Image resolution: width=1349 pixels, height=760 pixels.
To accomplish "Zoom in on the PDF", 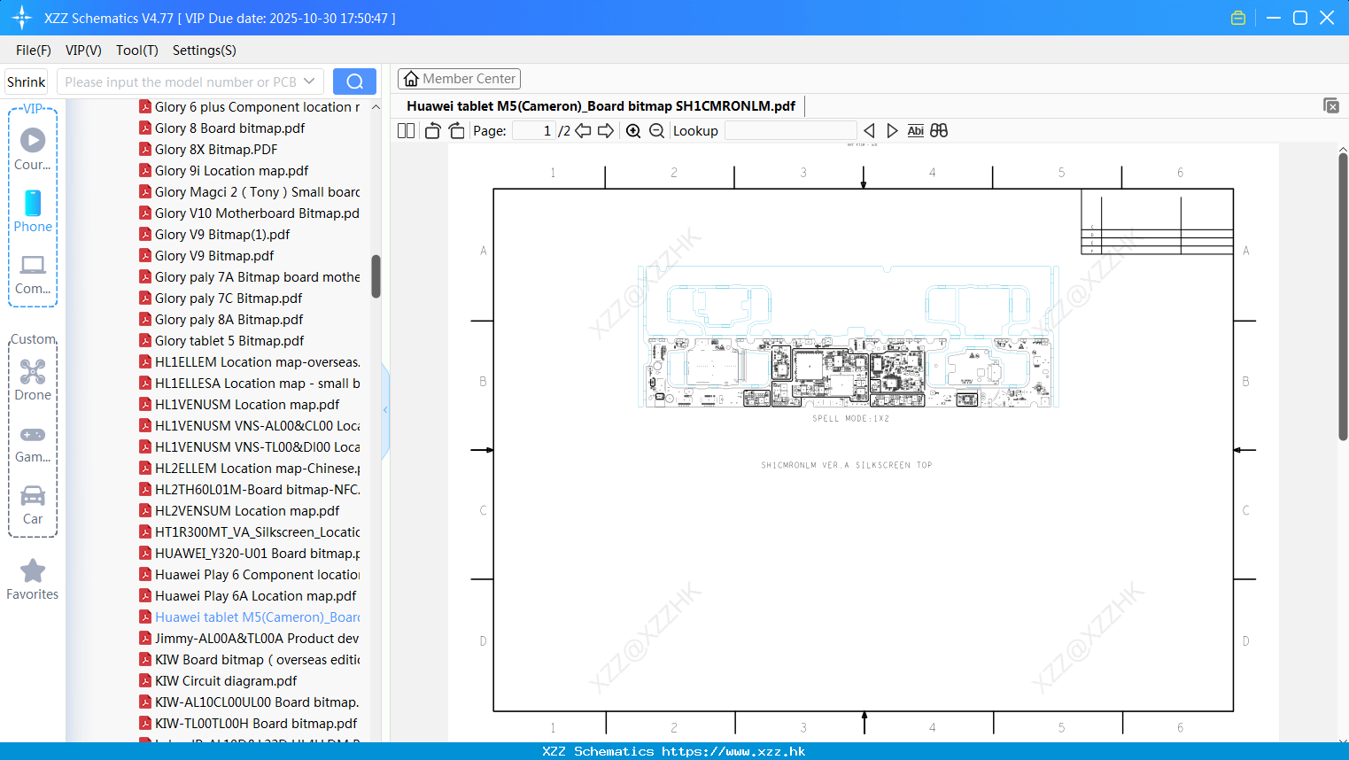I will click(x=633, y=131).
